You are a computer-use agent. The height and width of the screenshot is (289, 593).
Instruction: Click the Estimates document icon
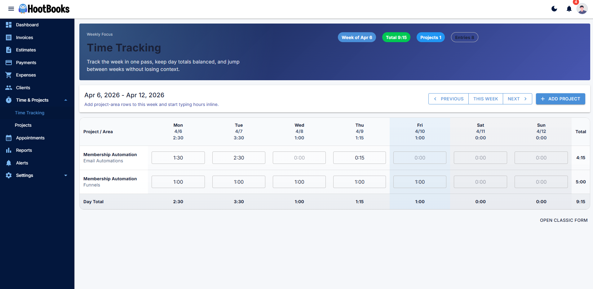coord(9,50)
